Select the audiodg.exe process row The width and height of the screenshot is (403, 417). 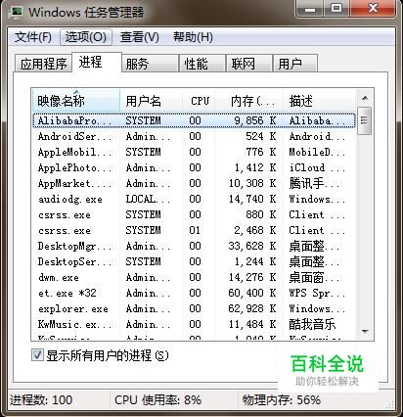pos(194,199)
